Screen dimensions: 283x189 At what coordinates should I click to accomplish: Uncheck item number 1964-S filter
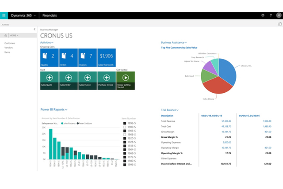click(125, 150)
